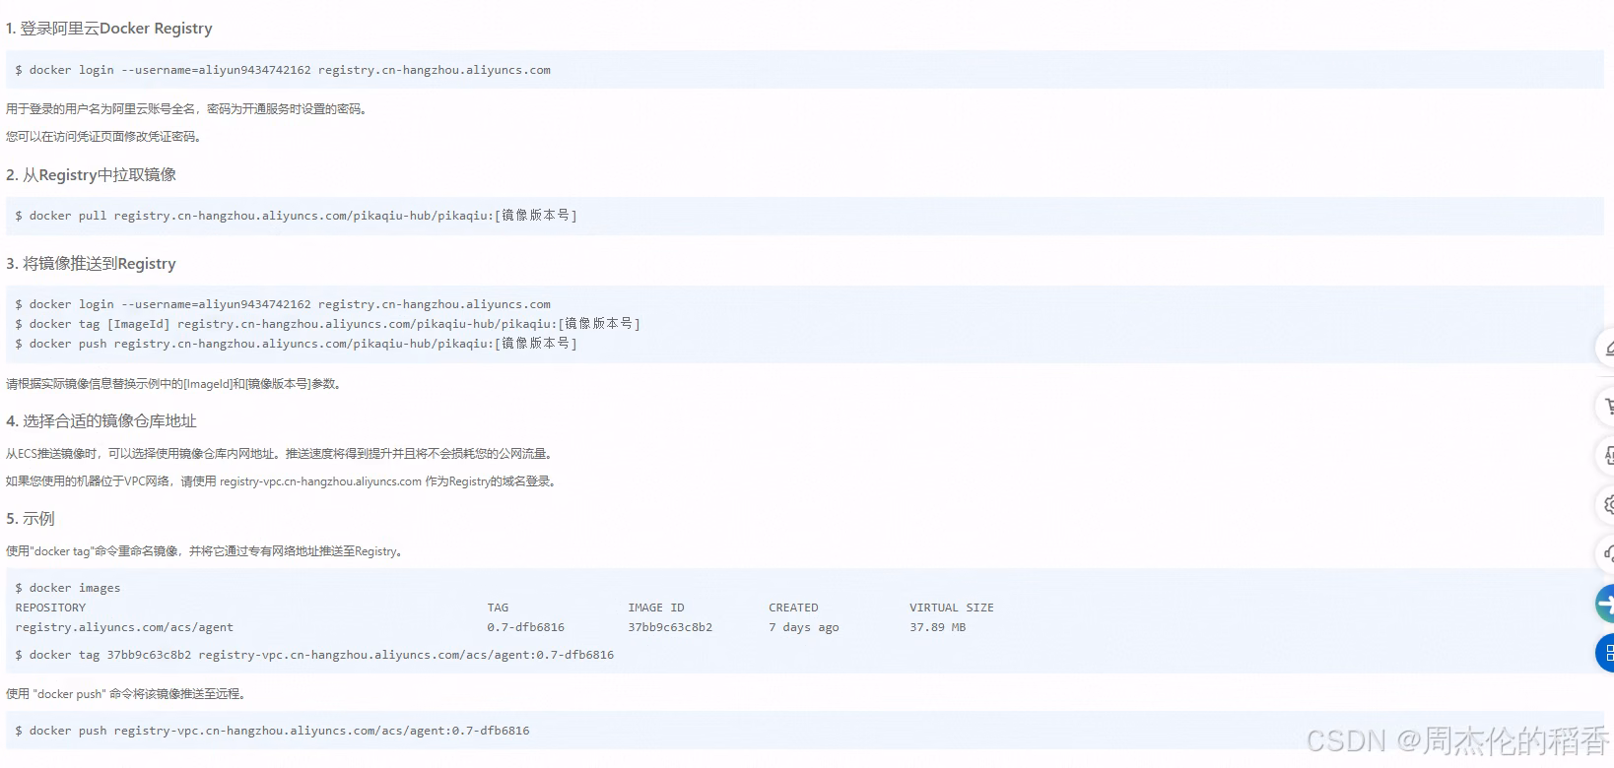Click the note "用于登录的用户名为阿里云账号全名"
The image size is (1614, 768).
[x=102, y=109]
